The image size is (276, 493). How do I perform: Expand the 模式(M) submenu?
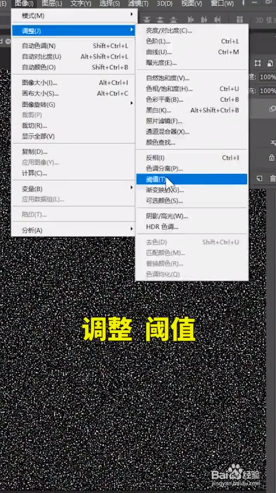[x=73, y=16]
